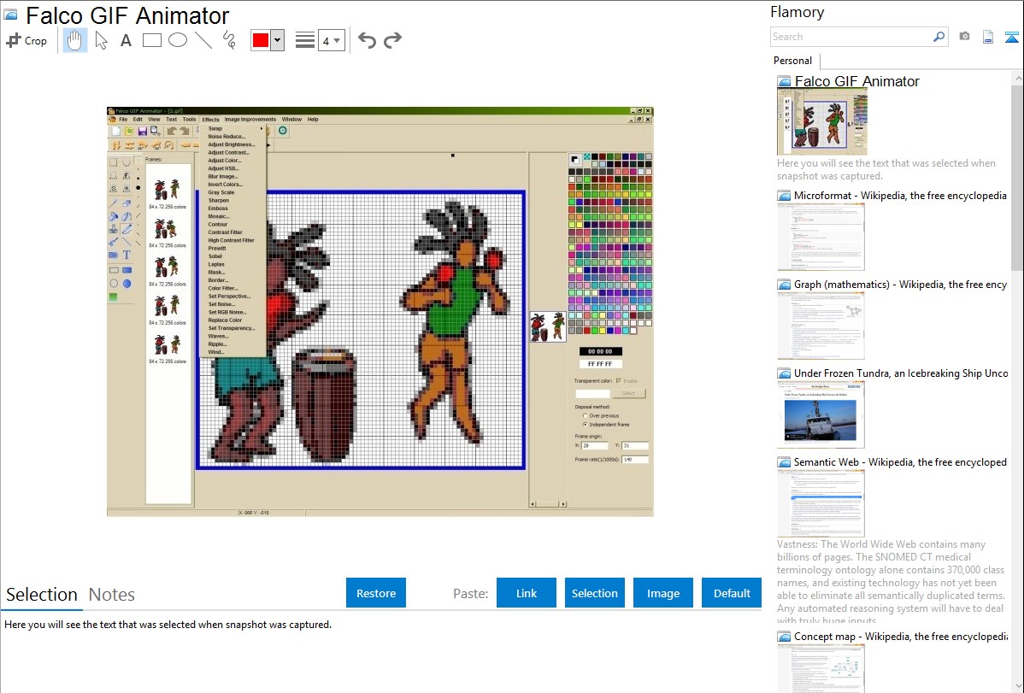Click the Paste Image button
The height and width of the screenshot is (693, 1024).
(x=663, y=593)
